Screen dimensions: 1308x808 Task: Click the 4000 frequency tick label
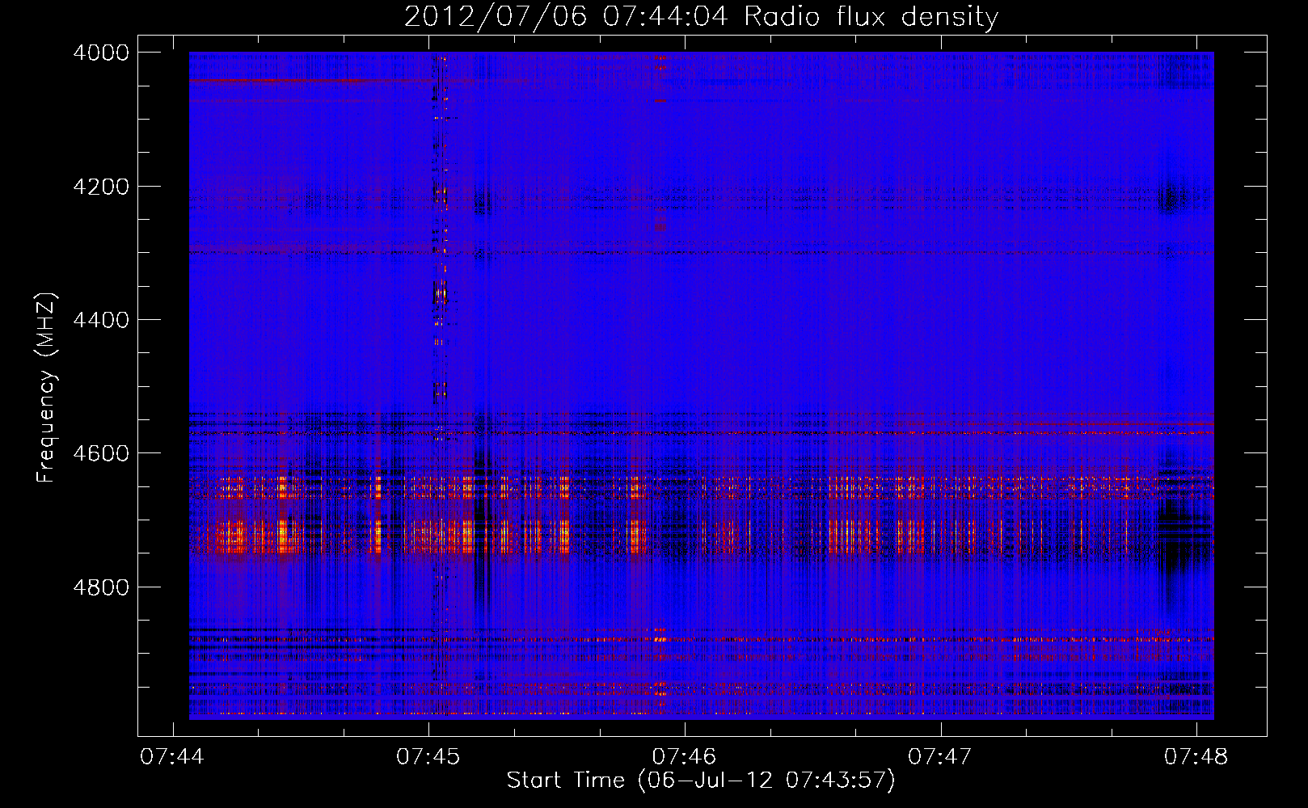click(x=101, y=53)
